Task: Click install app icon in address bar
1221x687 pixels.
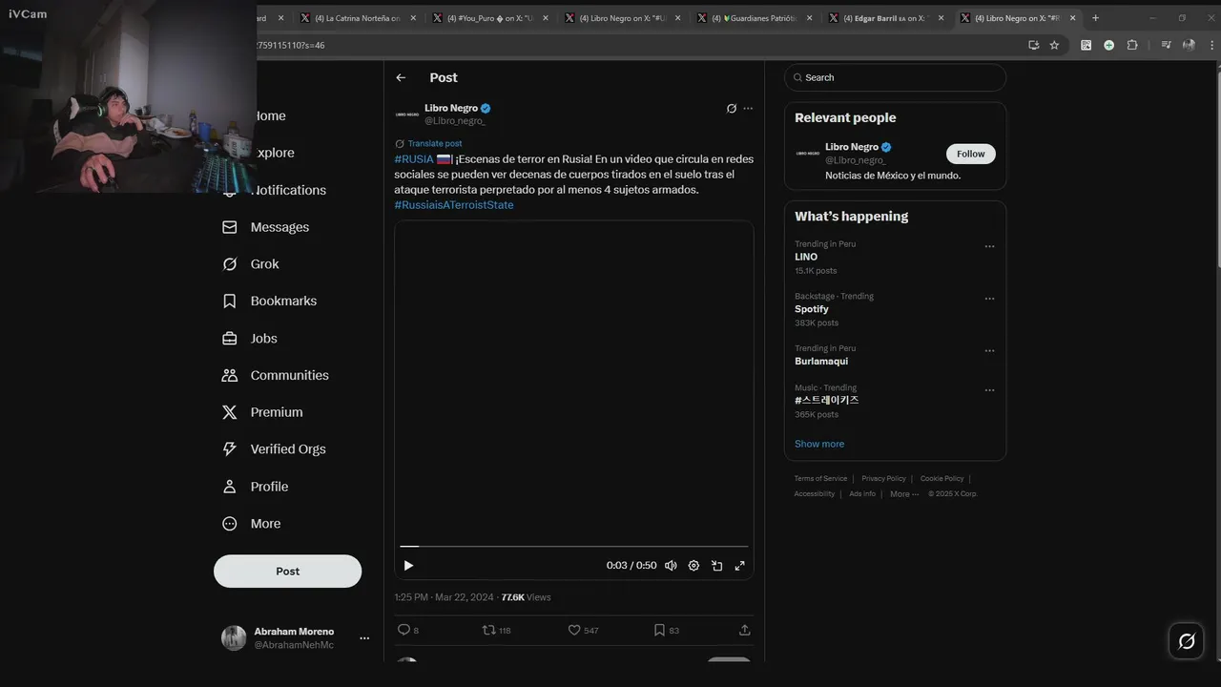Action: pyautogui.click(x=1034, y=45)
